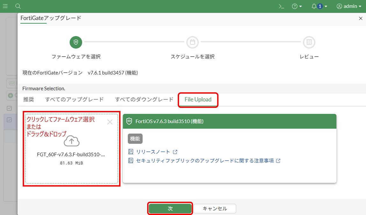Expand the help question mark dropdown

point(297,6)
